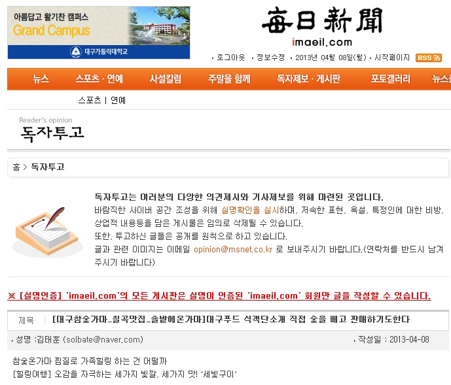Click the 홈 breadcrumb link
The height and width of the screenshot is (385, 451).
[x=16, y=167]
